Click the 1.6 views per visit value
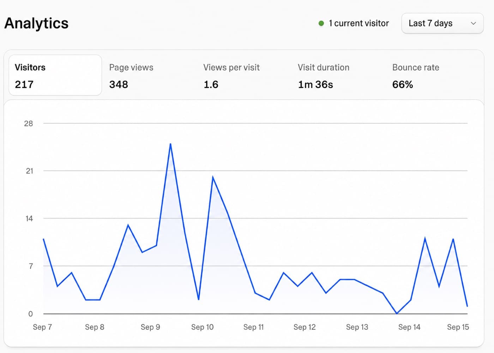The width and height of the screenshot is (494, 353). [x=211, y=85]
